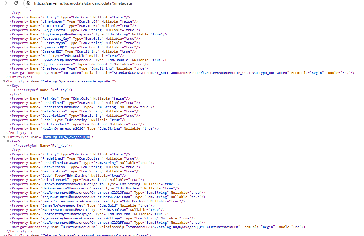Select PredefinedDataName property in Catalog_УдалитьОснованияВыслугиЛет
364x236 pixels.
point(82,107)
